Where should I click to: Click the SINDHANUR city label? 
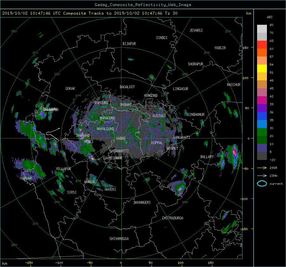tap(196, 115)
